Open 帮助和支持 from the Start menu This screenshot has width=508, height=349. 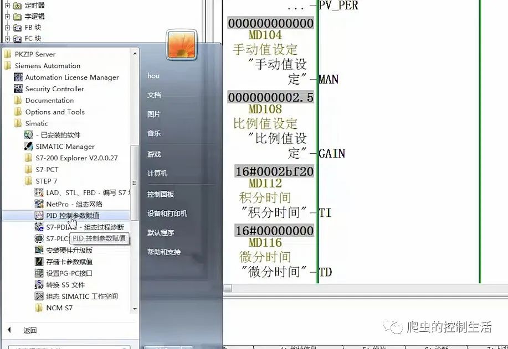(162, 252)
